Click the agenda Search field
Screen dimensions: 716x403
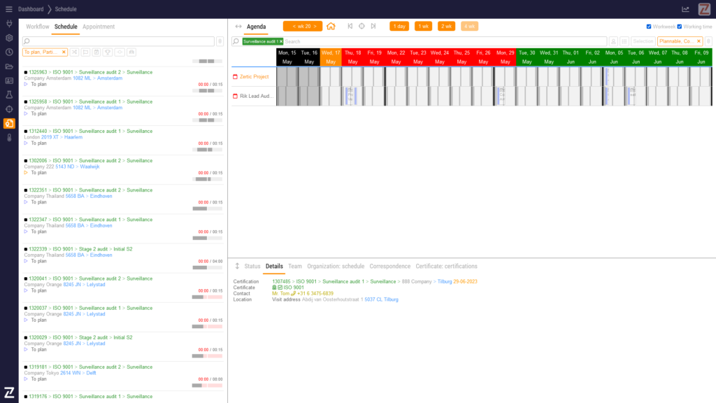[x=444, y=41]
